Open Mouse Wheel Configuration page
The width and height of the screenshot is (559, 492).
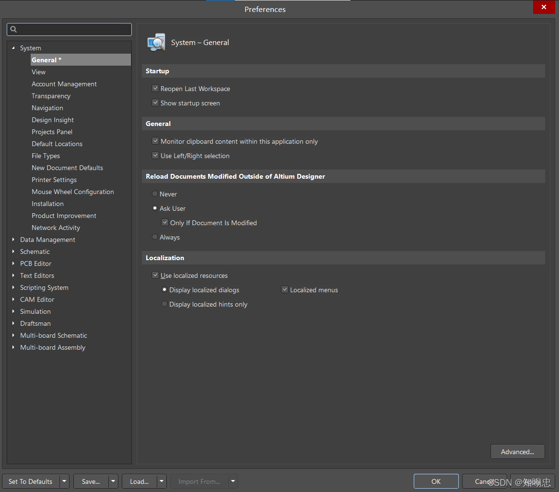pos(73,192)
